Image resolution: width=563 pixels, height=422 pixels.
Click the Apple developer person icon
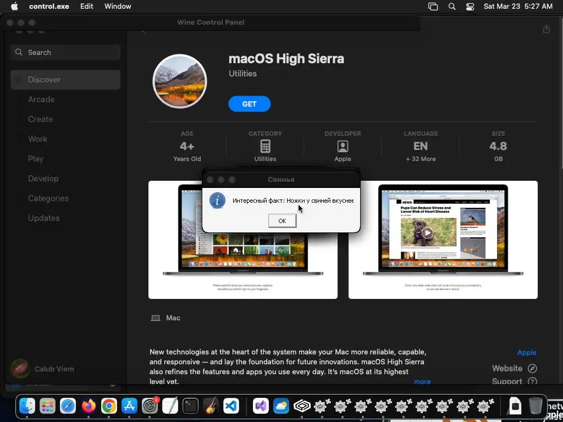(x=343, y=146)
